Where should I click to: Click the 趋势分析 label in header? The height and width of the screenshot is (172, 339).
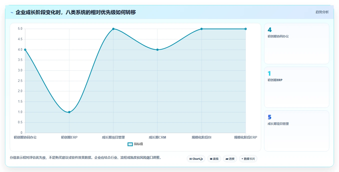click(322, 12)
